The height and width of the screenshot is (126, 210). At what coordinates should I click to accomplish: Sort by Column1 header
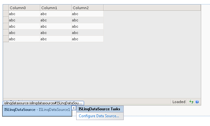[x=56, y=8]
